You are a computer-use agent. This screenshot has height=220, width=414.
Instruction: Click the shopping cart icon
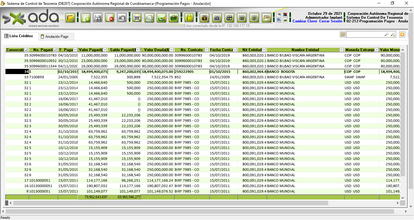pos(242,18)
